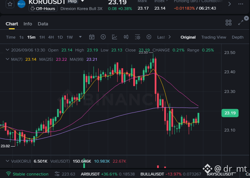Click the plus-circle add icon in the toolbar
Viewport: 250px width, 178px height.
tap(103, 37)
